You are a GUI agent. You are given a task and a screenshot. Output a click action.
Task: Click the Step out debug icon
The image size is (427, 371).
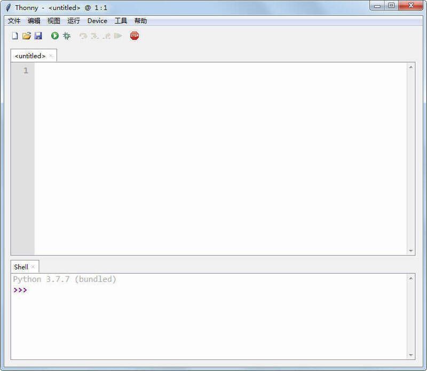[x=106, y=36]
